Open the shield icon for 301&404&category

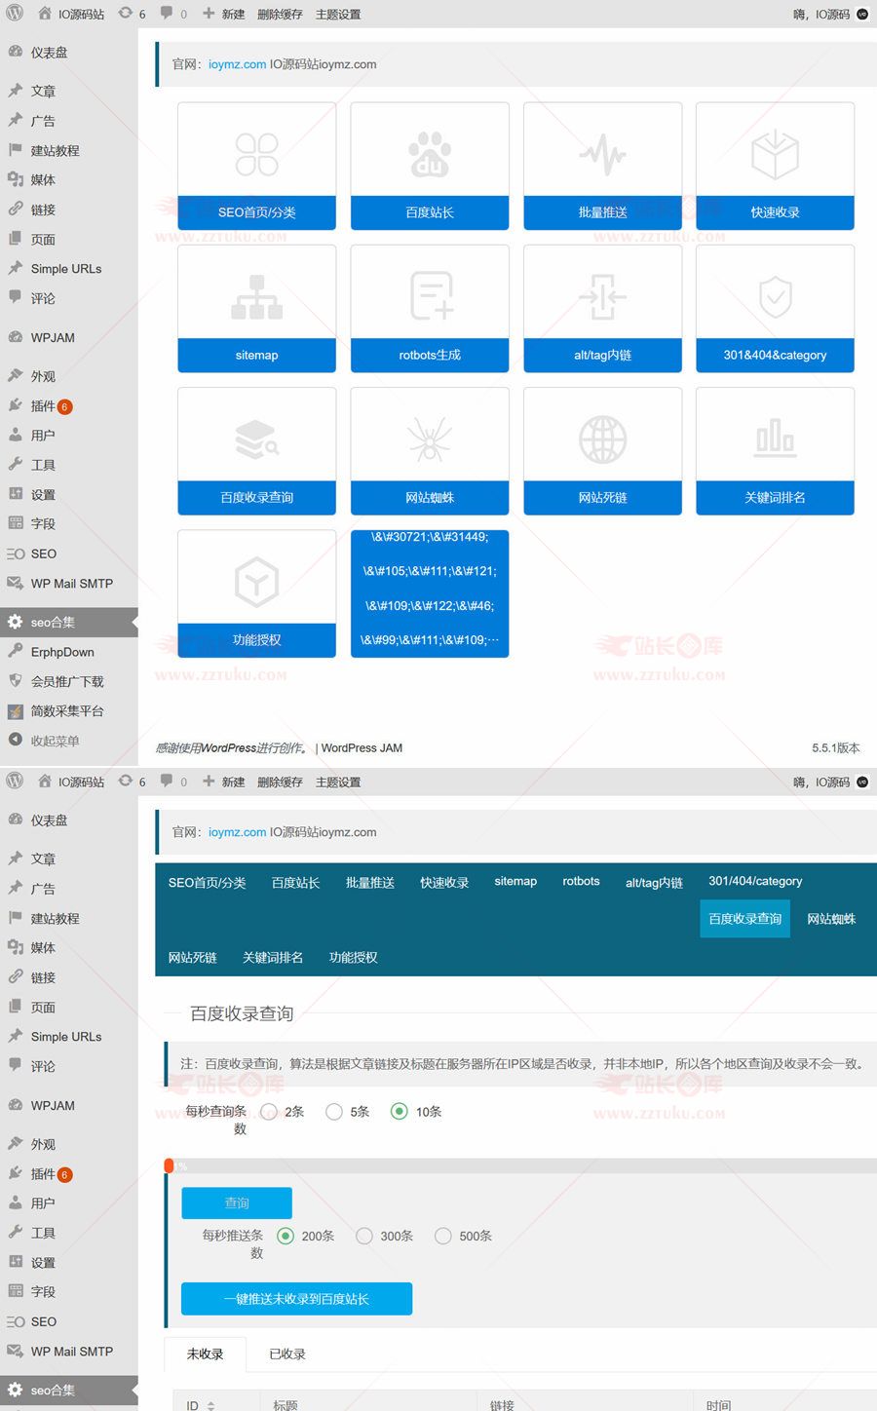point(775,296)
